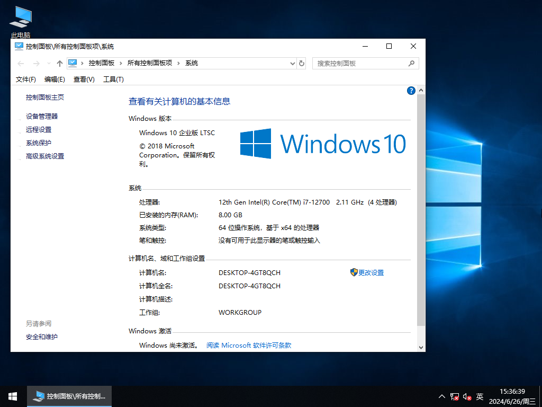Click the refresh icon beside the address bar

click(x=301, y=63)
